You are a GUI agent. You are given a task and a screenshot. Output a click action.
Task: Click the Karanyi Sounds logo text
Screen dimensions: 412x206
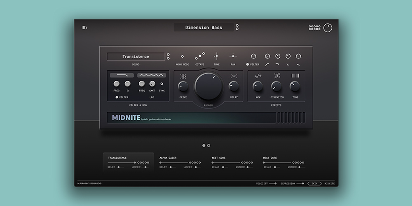89,183
